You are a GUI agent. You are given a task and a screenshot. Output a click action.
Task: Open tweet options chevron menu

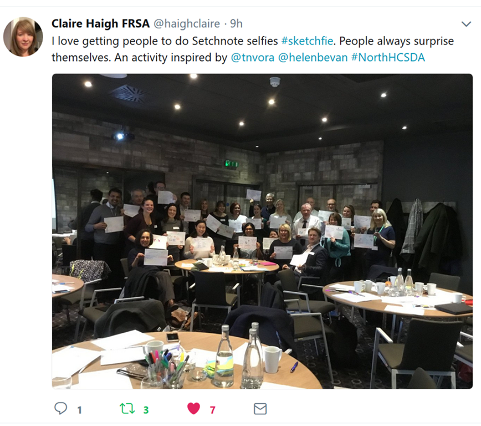pyautogui.click(x=466, y=24)
